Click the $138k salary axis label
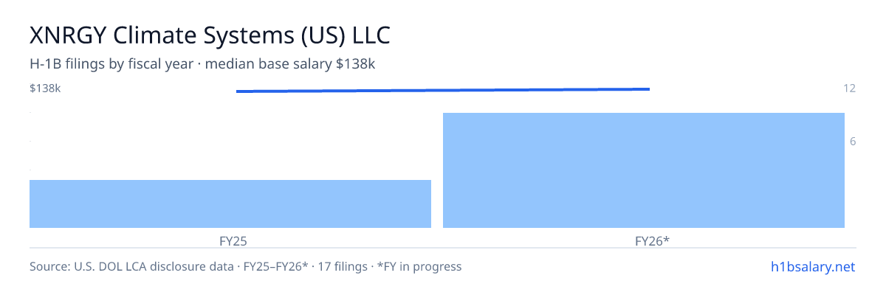This screenshot has height=295, width=886. pyautogui.click(x=45, y=88)
